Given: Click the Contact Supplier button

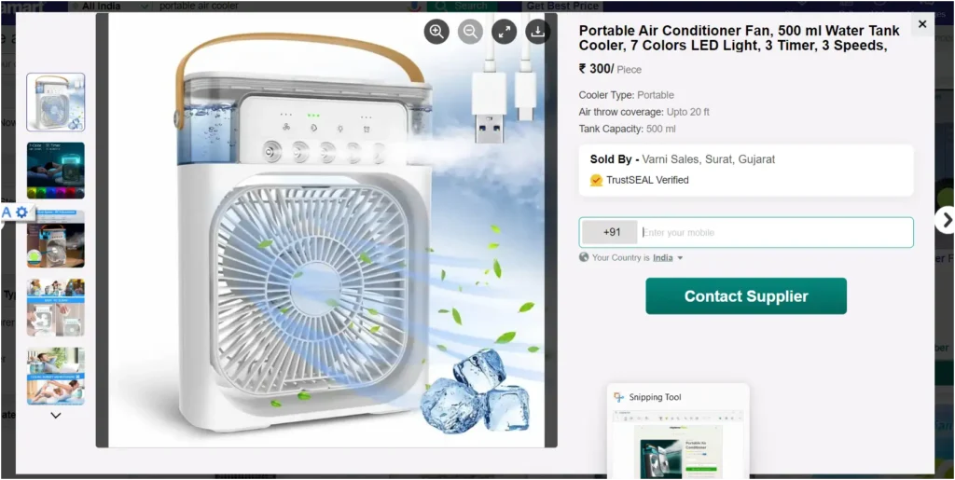Looking at the screenshot, I should 746,296.
